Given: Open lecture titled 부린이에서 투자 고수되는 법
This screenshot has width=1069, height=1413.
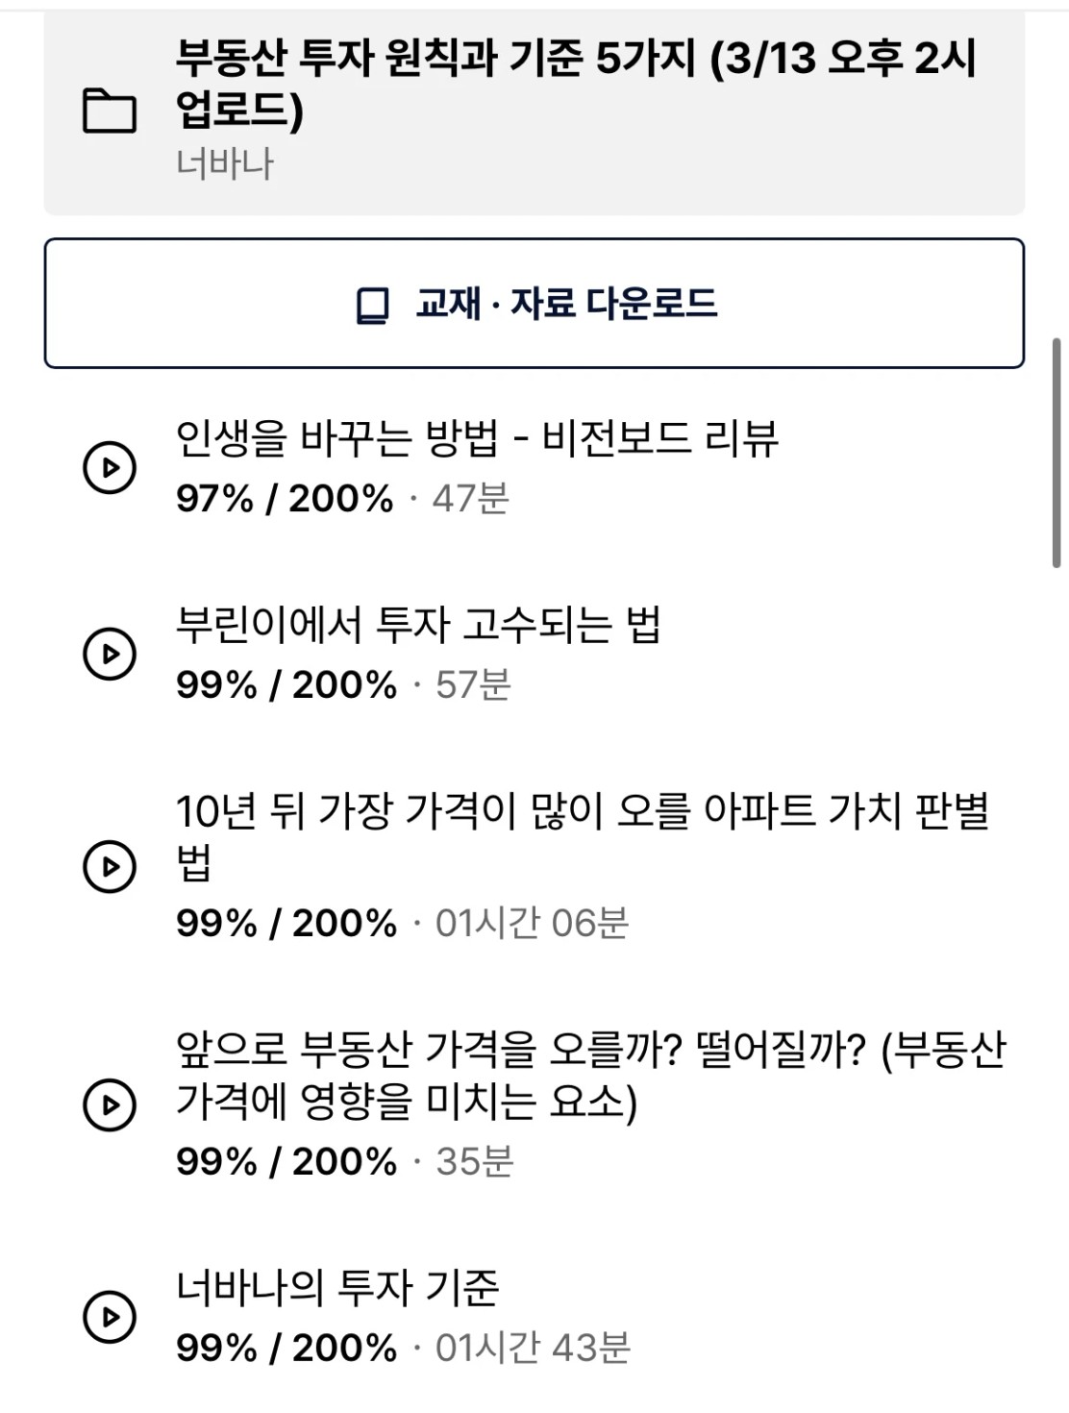Looking at the screenshot, I should 418,625.
